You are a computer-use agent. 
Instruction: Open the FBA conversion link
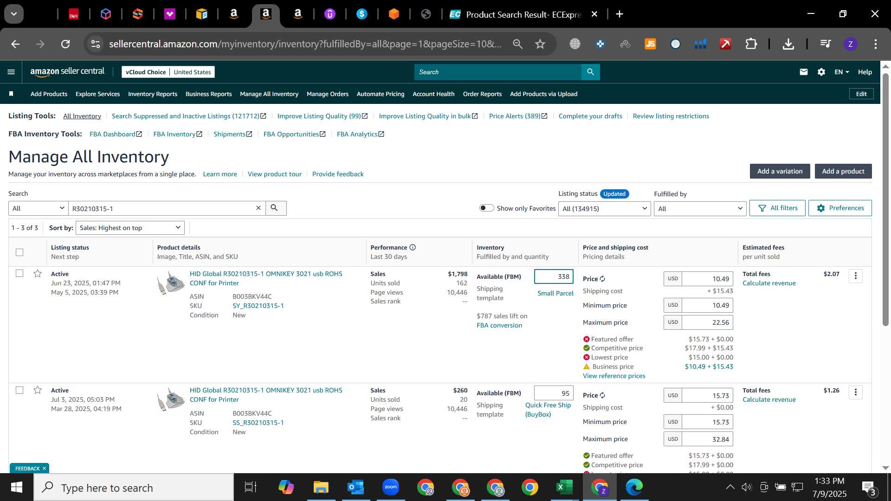499,325
